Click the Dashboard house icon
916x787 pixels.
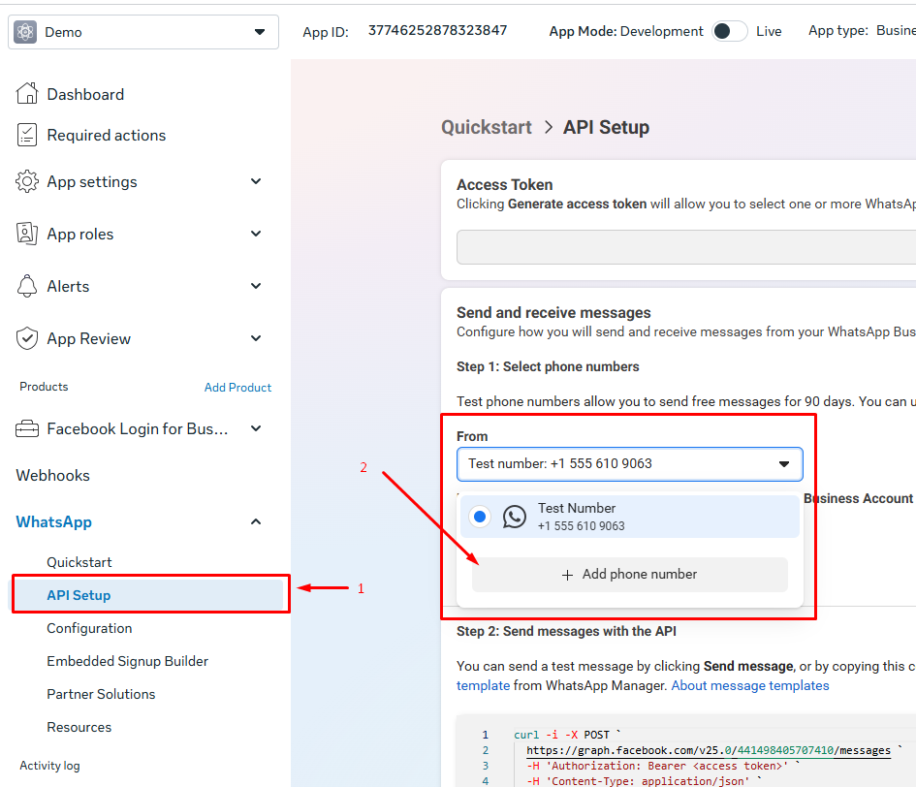[x=27, y=93]
